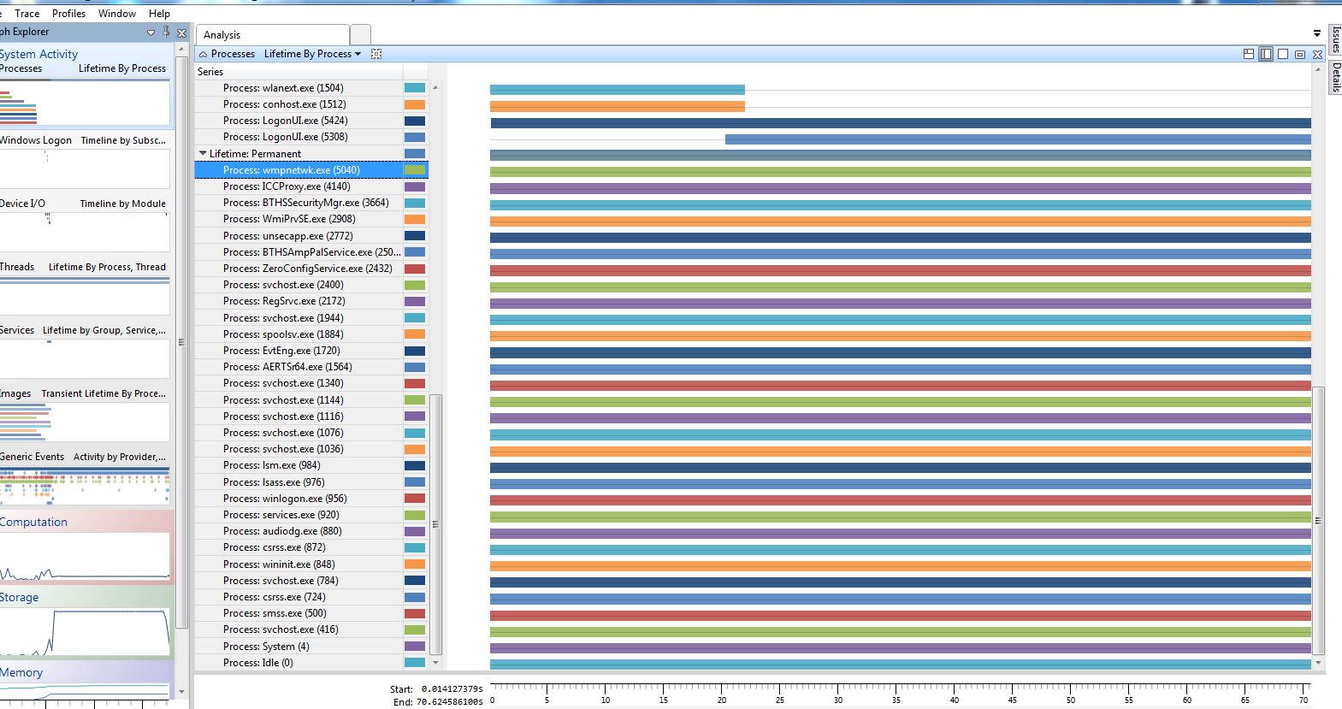Open the Lifetime By Process preset dropdown
The width and height of the screenshot is (1342, 709).
pos(312,54)
